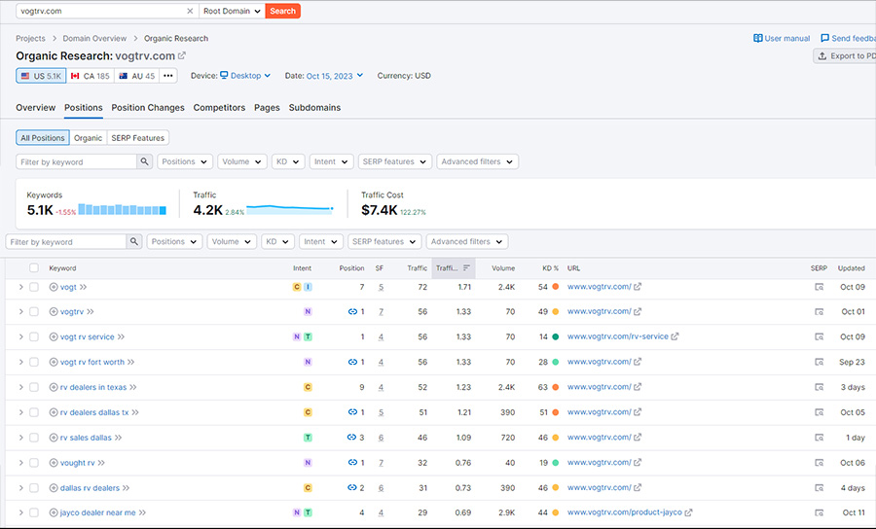The height and width of the screenshot is (529, 876).
Task: View SERP snapshot for 'vogt rv fort worth'
Action: coord(819,362)
